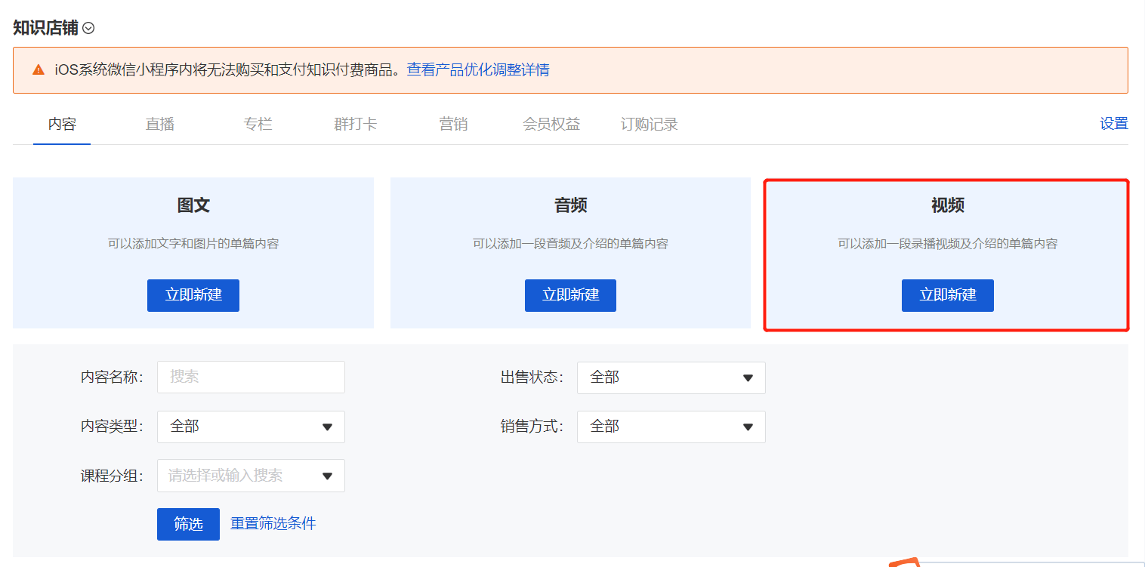The width and height of the screenshot is (1145, 567).
Task: Open the 内容类型 dropdown
Action: [251, 427]
